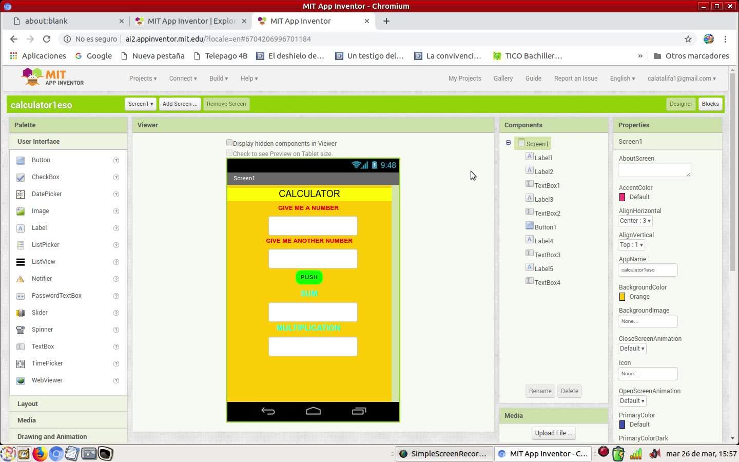Screen dimensions: 739x462
Task: Click the Notifier warning icon
Action: 21,279
